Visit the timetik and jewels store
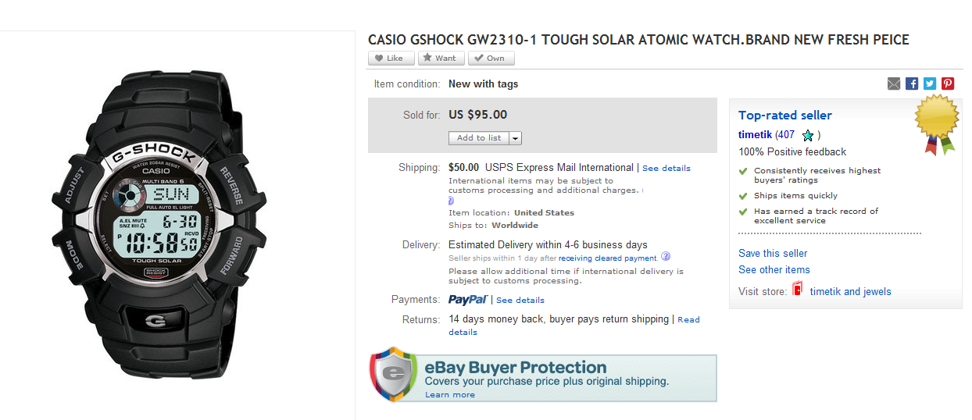The width and height of the screenshot is (972, 420). coord(850,291)
